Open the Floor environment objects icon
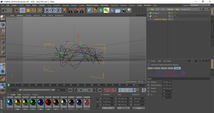The width and height of the screenshot is (214, 113). click(118, 10)
